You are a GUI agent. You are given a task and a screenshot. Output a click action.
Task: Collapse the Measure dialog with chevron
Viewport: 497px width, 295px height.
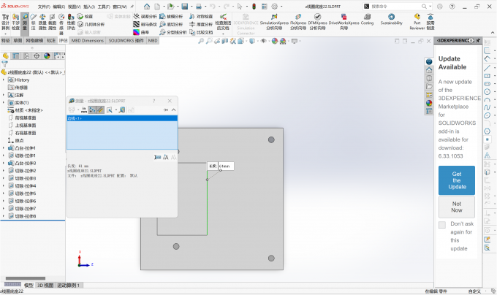(174, 110)
